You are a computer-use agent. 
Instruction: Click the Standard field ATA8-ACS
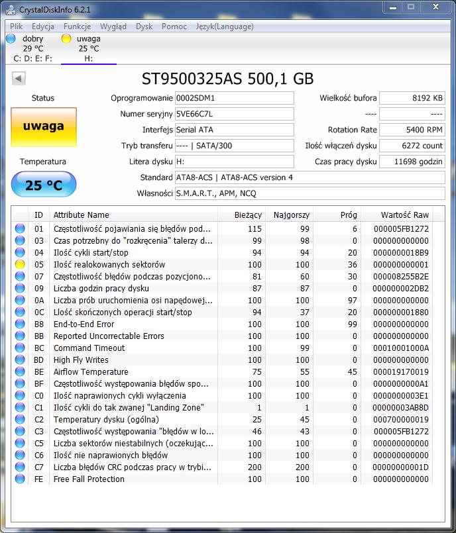click(310, 177)
